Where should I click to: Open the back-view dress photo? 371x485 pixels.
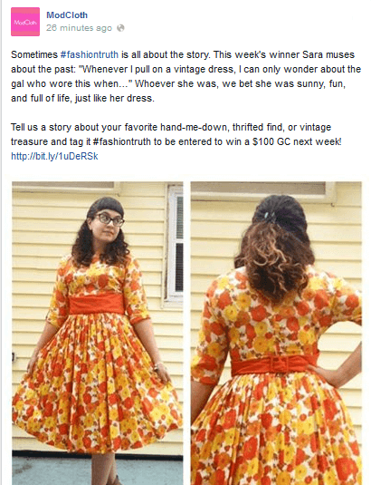(276, 333)
